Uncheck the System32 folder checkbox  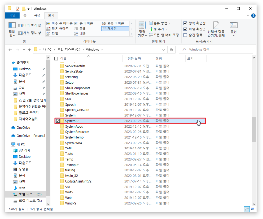point(58,121)
